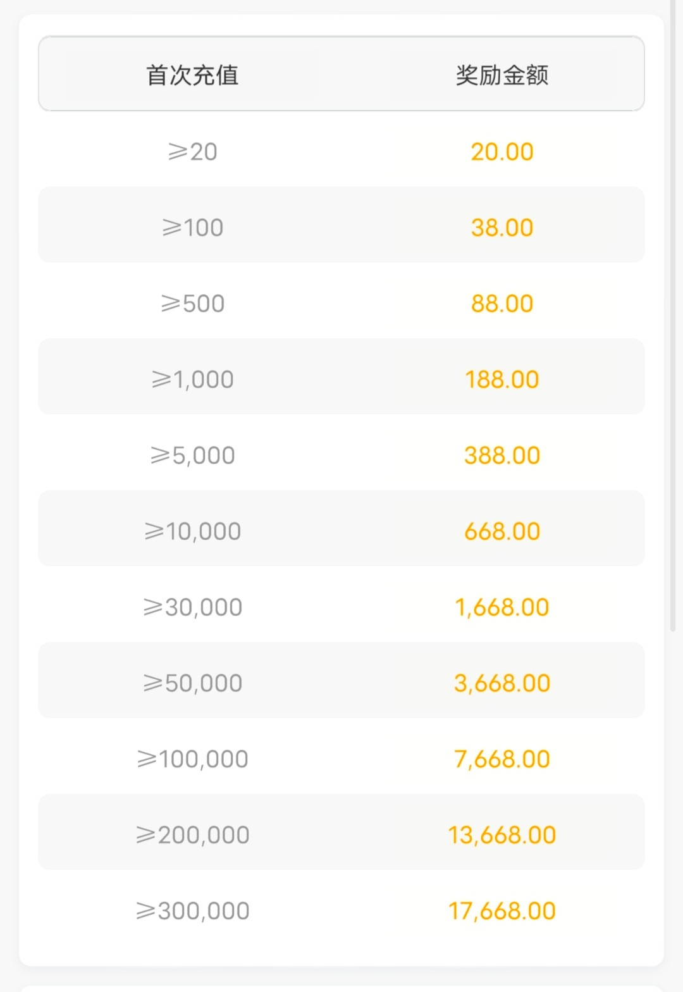Tap the 13,668.00 reward amount
This screenshot has height=992, width=683.
tap(502, 835)
